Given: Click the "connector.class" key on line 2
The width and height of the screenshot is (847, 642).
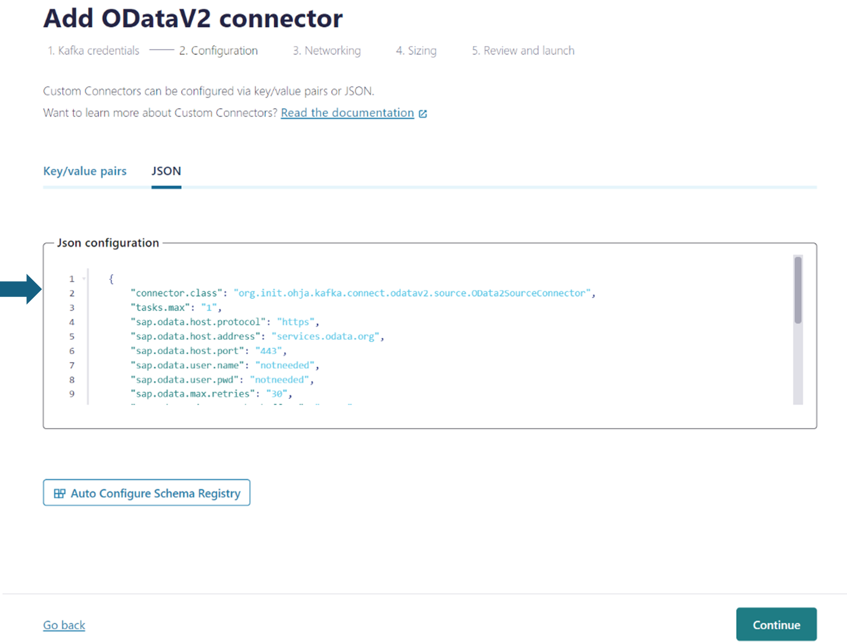Looking at the screenshot, I should tap(177, 293).
